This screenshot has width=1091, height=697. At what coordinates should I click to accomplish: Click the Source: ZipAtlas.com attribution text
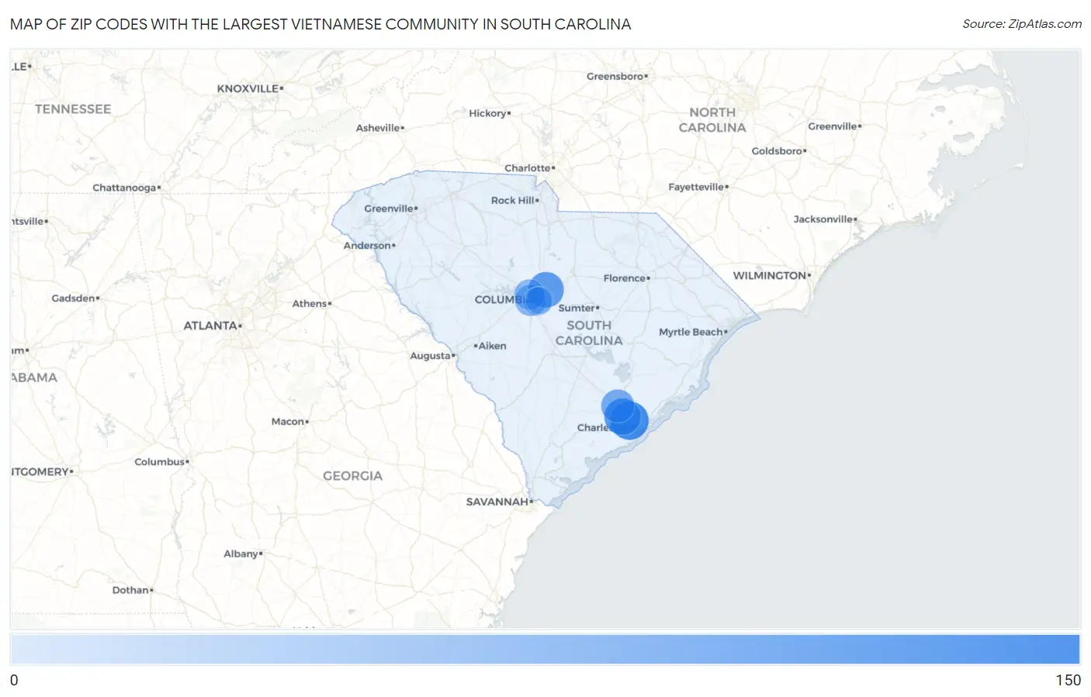coord(1022,24)
